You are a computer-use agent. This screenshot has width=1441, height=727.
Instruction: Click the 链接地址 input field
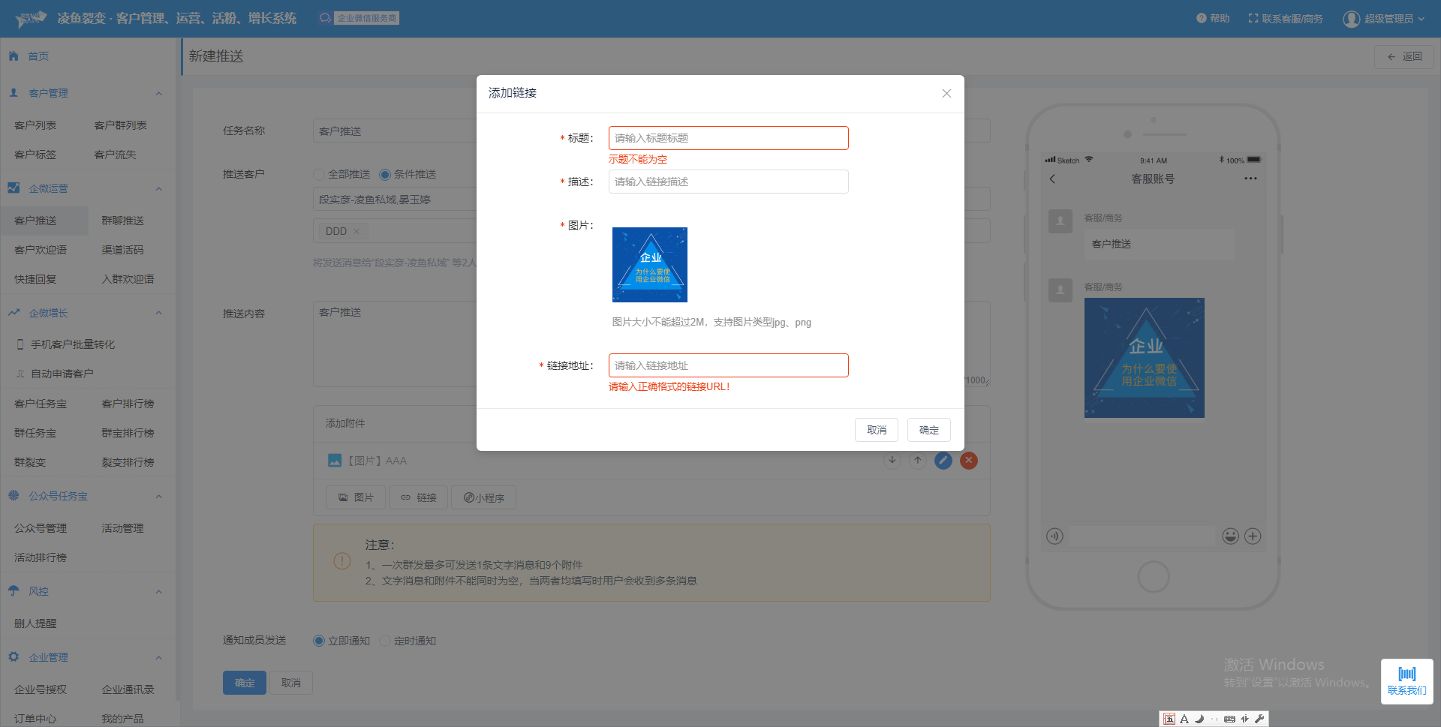tap(728, 365)
